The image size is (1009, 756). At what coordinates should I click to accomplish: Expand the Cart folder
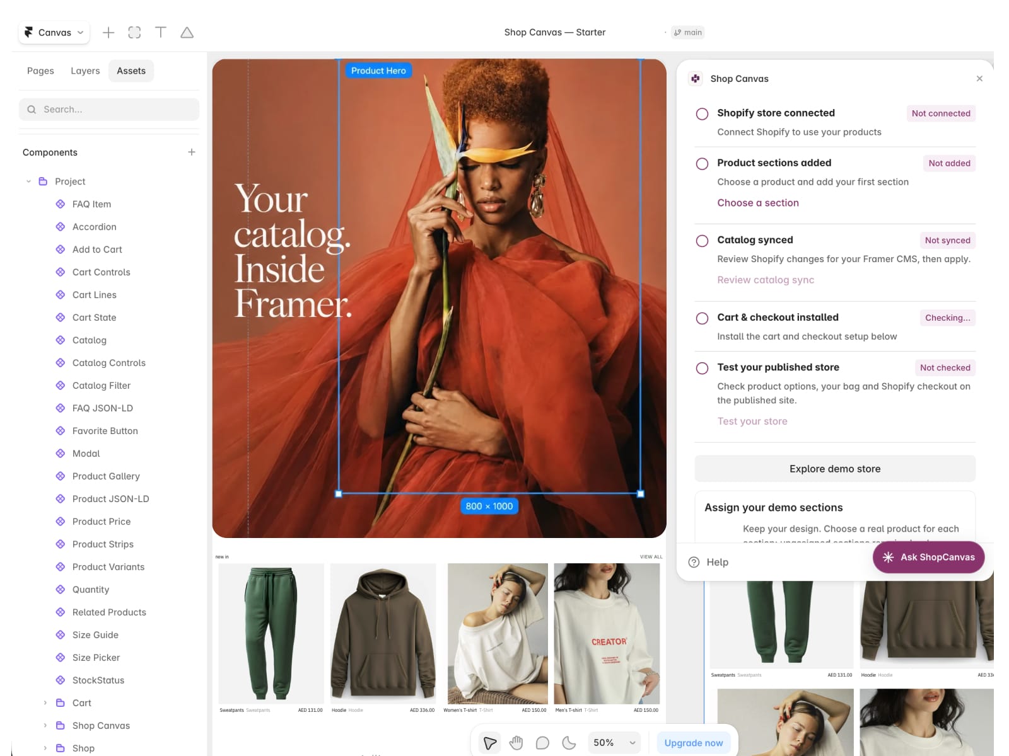[45, 703]
